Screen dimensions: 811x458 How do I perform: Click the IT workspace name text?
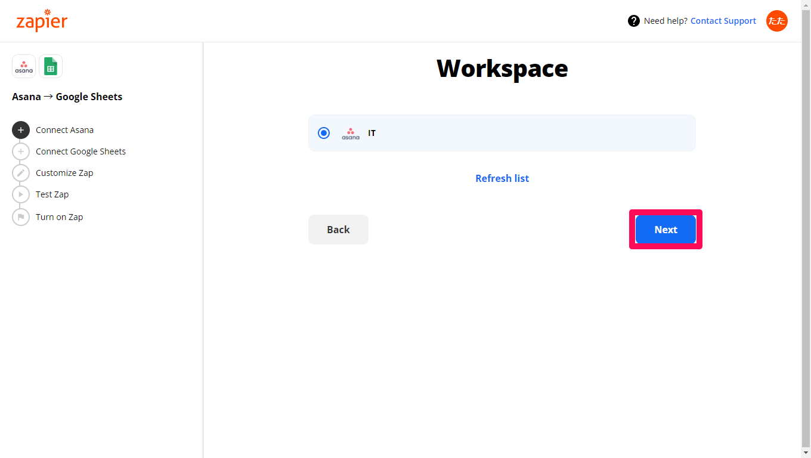[x=372, y=133]
